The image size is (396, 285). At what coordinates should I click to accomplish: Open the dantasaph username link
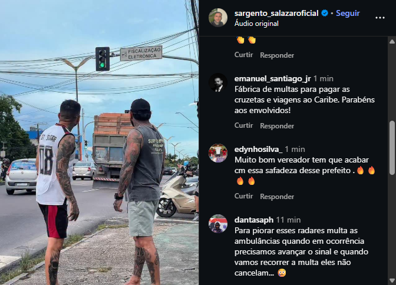click(254, 220)
